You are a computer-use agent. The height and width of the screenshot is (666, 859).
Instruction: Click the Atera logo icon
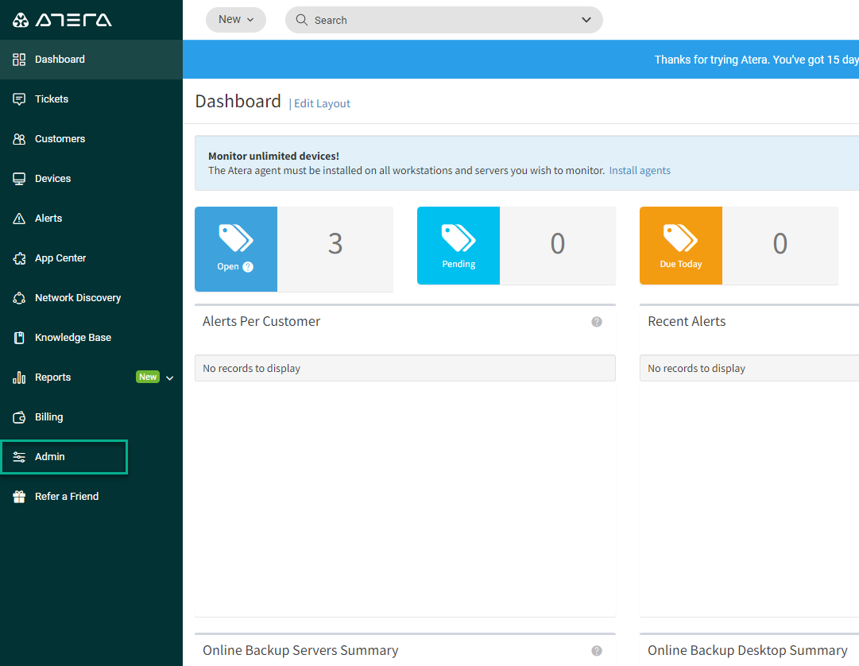tap(21, 20)
